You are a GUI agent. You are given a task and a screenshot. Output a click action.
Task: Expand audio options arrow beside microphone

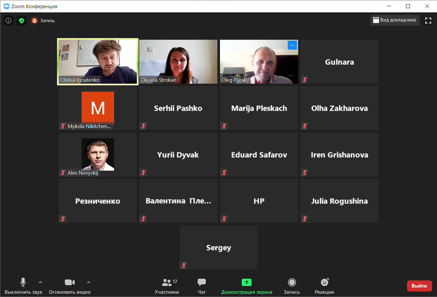(40, 282)
